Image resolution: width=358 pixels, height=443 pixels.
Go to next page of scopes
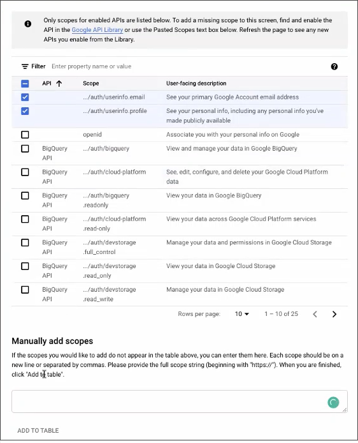click(x=334, y=314)
